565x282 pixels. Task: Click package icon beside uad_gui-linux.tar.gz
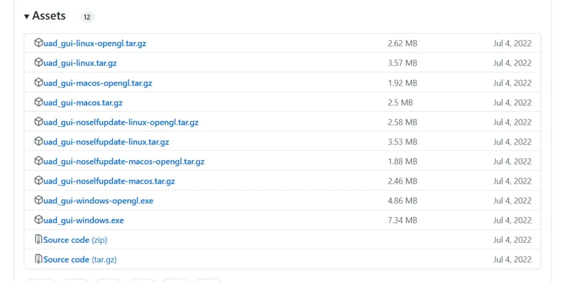coord(38,63)
